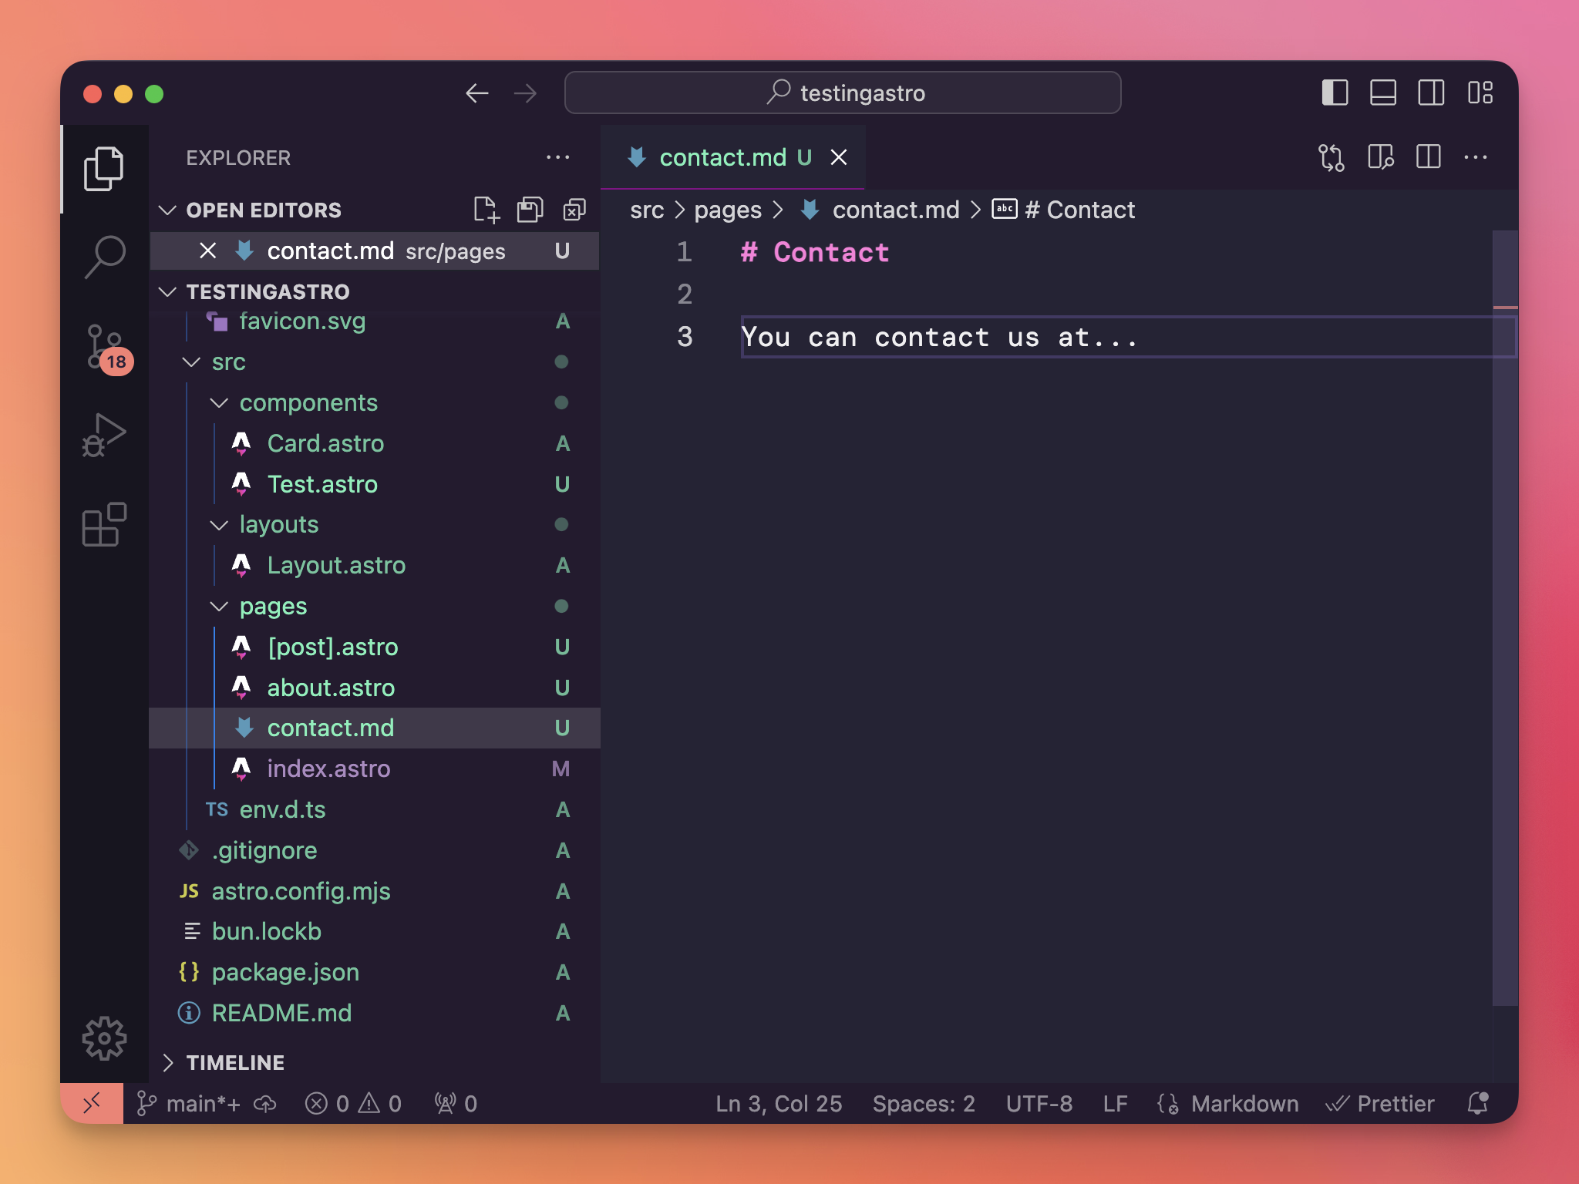Open index.astro in the file tree

(328, 769)
